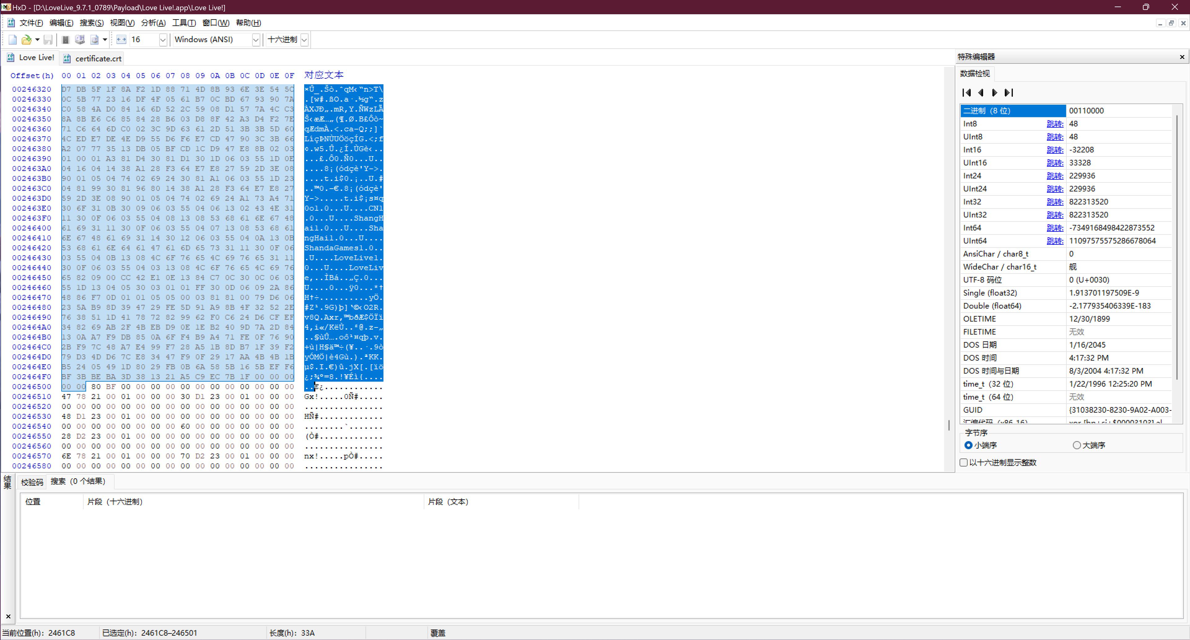Click the Double (float64) value field

[1119, 306]
